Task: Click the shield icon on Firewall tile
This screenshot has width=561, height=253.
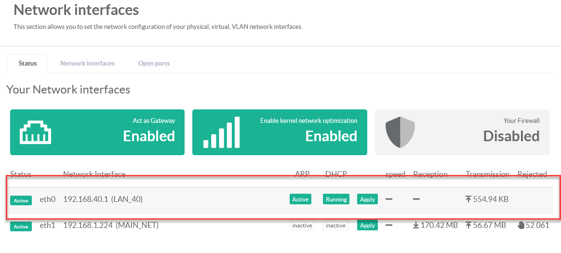Action: click(x=400, y=132)
